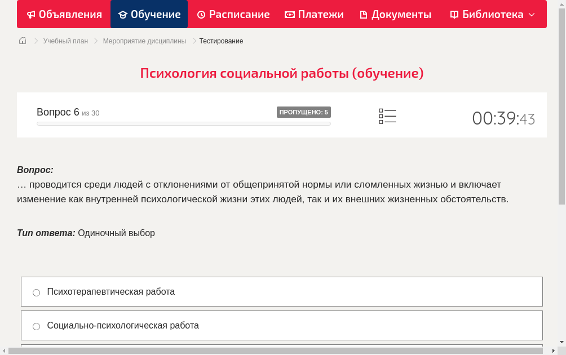Expand the Библиотека dropdown menu

[x=530, y=14]
